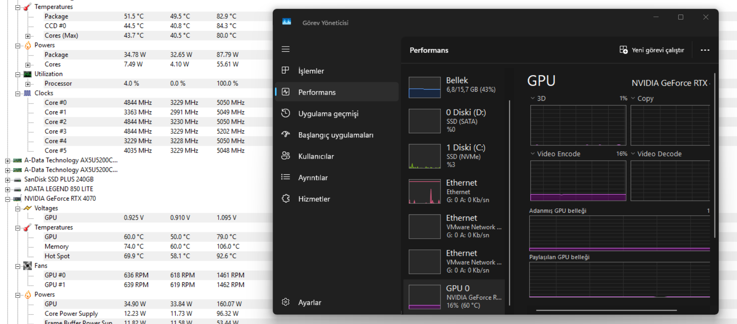Open the 3D graph engine dropdown
The height and width of the screenshot is (324, 737).
tap(532, 98)
